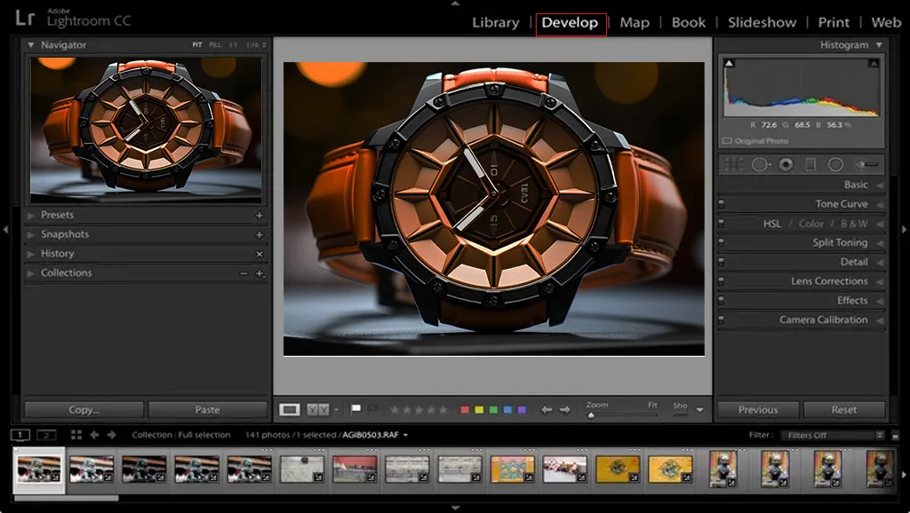Toggle the Tone Curve panel switch
The image size is (910, 513).
[x=722, y=204]
